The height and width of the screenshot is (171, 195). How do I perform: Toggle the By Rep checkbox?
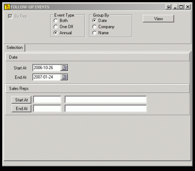pos(10,16)
